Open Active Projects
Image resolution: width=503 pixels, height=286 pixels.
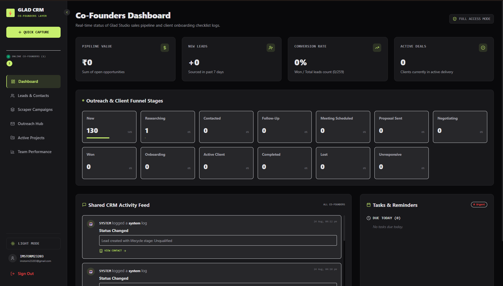pos(33,138)
